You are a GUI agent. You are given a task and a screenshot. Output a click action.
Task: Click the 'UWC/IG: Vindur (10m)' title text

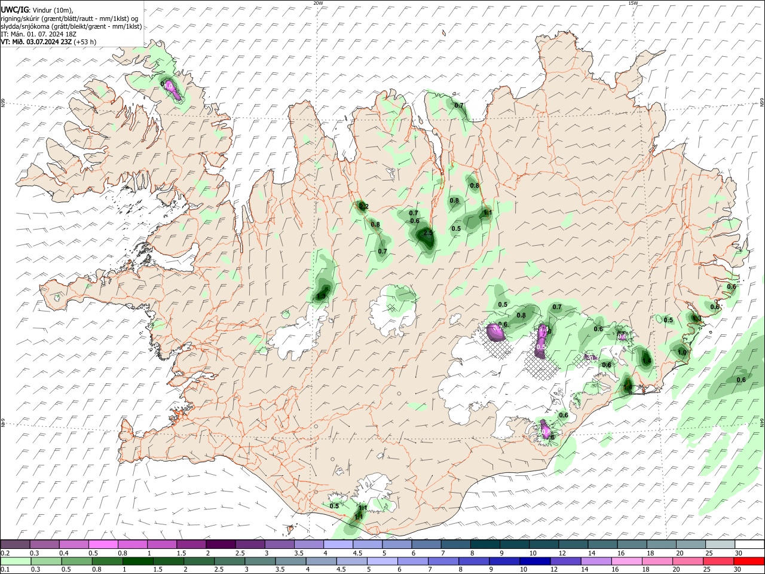click(x=36, y=10)
